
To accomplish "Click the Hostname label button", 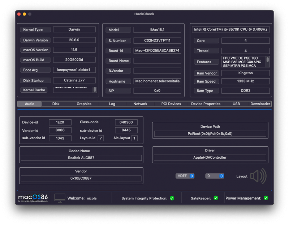I will (x=118, y=81).
